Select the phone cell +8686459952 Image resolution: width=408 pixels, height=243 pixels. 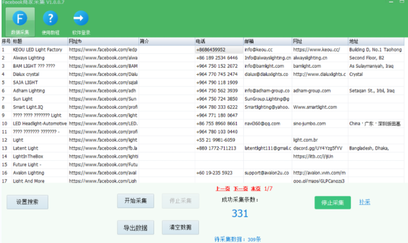point(219,50)
